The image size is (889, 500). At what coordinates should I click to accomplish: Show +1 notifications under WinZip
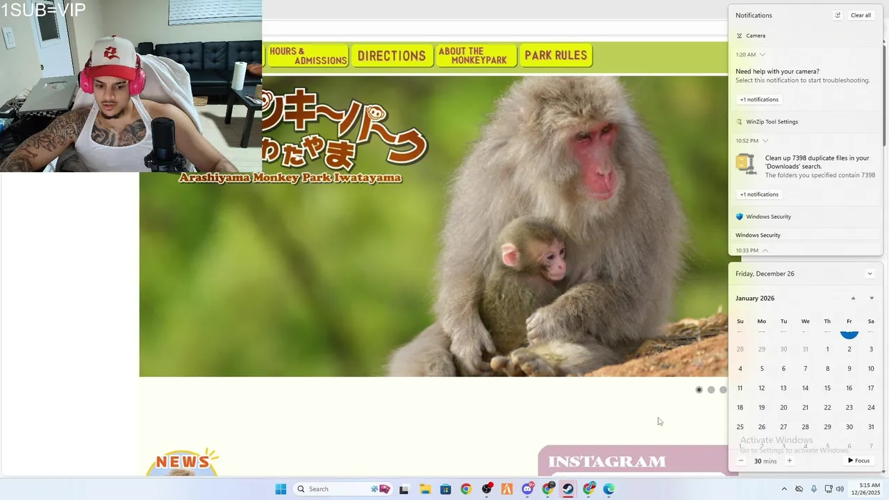coord(759,194)
